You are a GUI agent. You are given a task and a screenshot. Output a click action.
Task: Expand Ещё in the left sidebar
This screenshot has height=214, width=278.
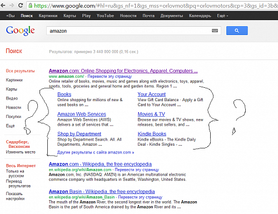10,126
